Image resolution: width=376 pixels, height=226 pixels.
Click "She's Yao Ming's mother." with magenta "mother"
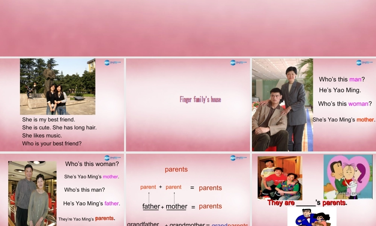point(92,177)
